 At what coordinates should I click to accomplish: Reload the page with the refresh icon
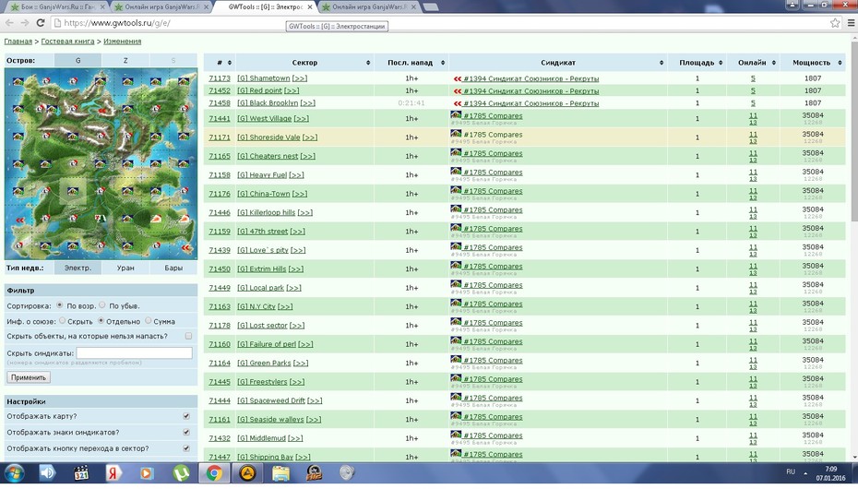(40, 23)
